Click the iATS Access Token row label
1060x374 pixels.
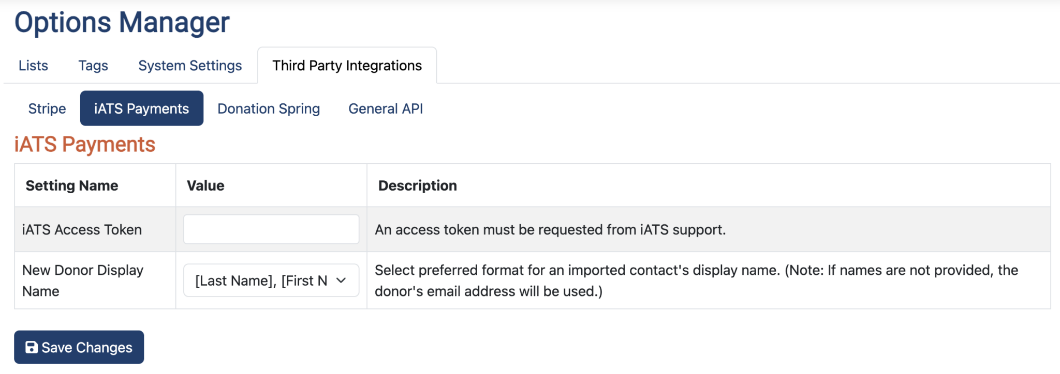(x=82, y=229)
